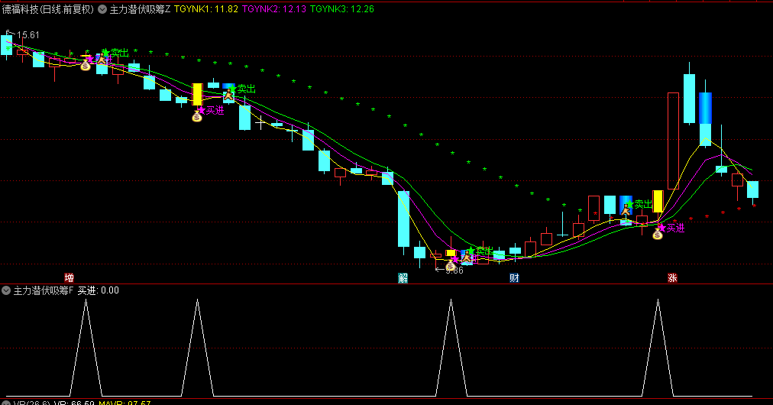This screenshot has width=773, height=405.
Task: Click the blue 财 event marker
Action: 514,278
